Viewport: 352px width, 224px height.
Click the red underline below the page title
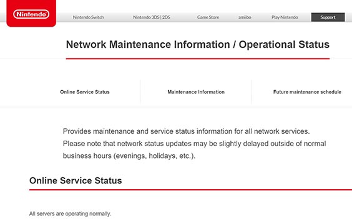point(198,58)
